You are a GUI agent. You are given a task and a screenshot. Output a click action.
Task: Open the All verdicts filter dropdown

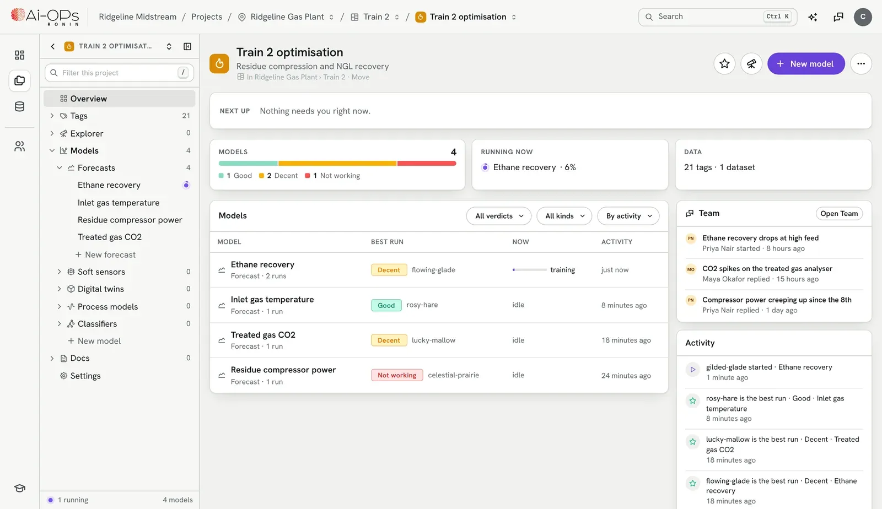pyautogui.click(x=499, y=216)
